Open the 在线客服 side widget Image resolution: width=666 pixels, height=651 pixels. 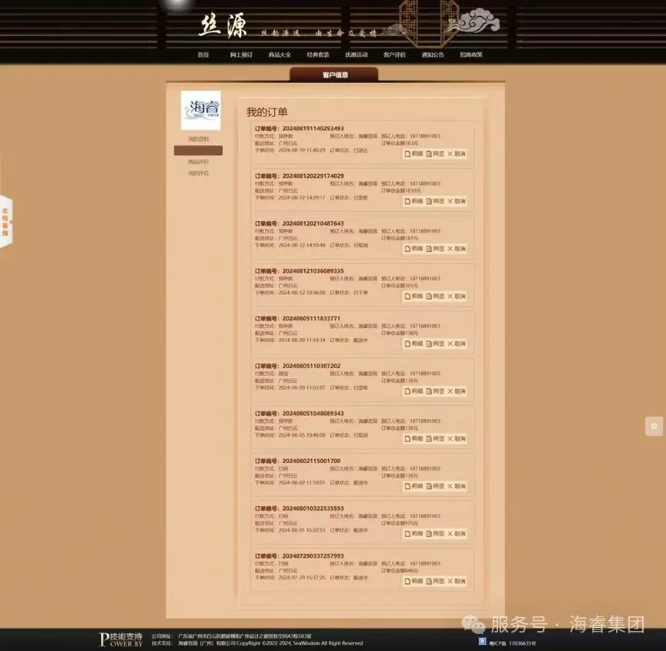click(5, 222)
